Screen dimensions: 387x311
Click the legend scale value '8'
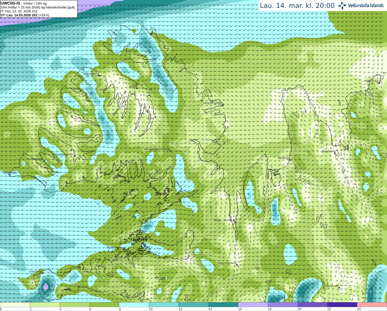pos(120,309)
